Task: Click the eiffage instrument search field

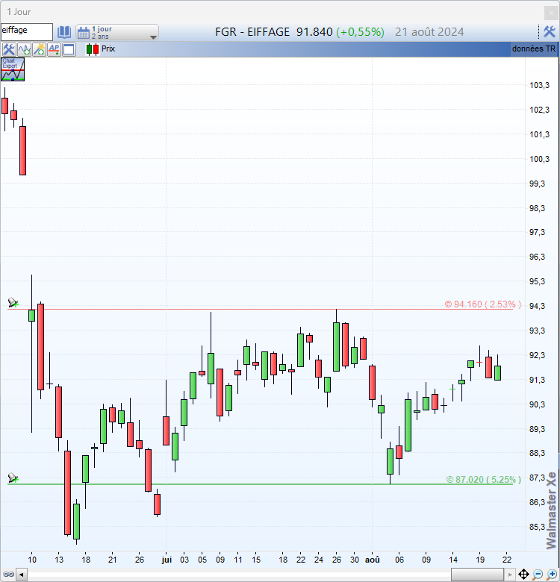Action: tap(27, 31)
